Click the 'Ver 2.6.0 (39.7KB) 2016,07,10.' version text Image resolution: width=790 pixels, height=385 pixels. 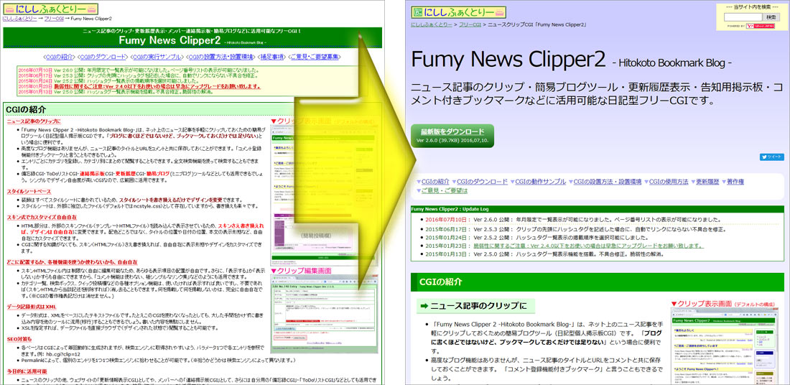pos(452,140)
